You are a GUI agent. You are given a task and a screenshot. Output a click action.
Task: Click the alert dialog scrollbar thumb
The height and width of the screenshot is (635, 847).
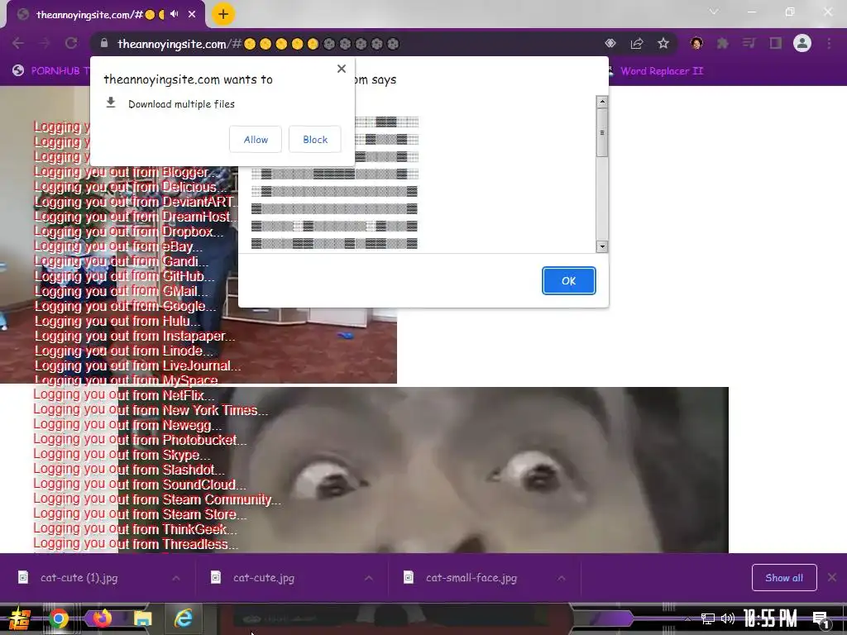pyautogui.click(x=602, y=133)
